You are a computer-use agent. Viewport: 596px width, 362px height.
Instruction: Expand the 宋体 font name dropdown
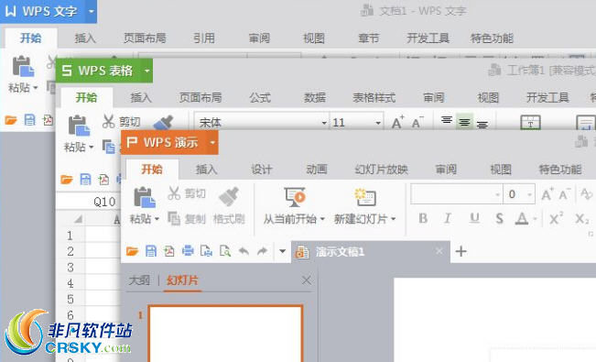tap(324, 123)
